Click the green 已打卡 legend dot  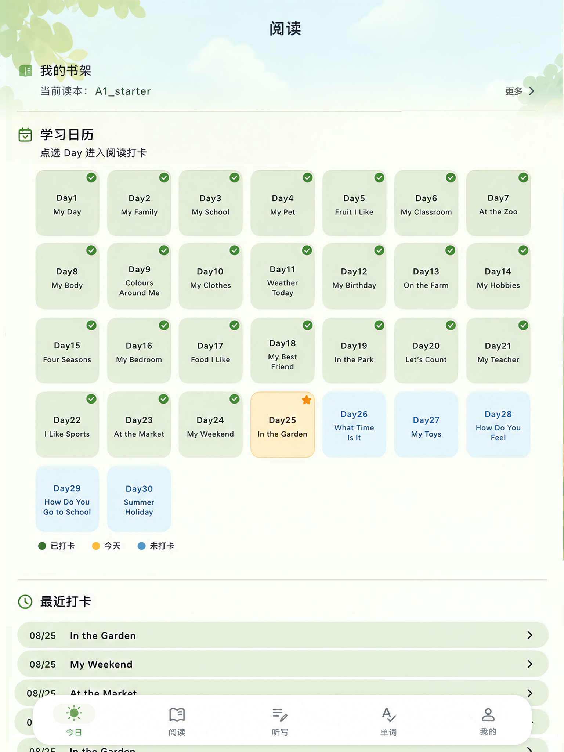(x=42, y=546)
